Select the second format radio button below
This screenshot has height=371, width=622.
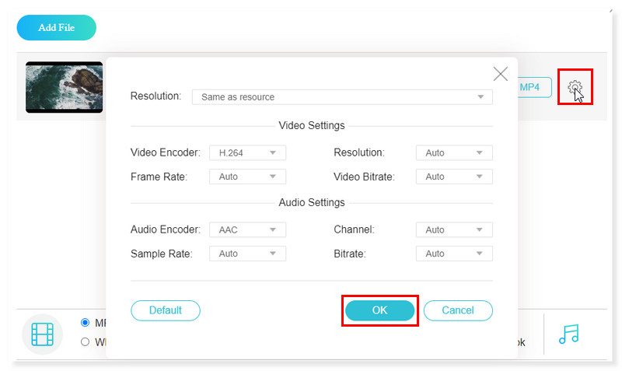pyautogui.click(x=86, y=341)
